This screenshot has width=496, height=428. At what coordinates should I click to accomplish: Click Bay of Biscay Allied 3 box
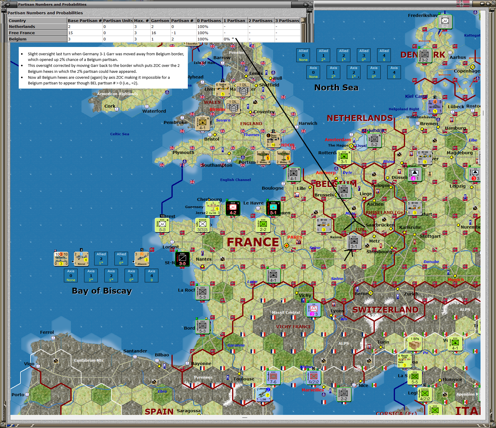(x=121, y=259)
